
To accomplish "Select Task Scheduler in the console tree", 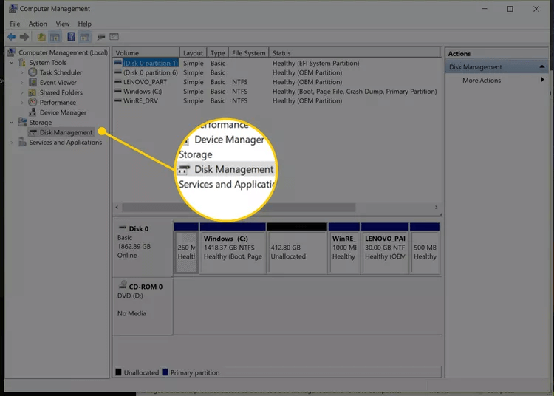I will [61, 72].
